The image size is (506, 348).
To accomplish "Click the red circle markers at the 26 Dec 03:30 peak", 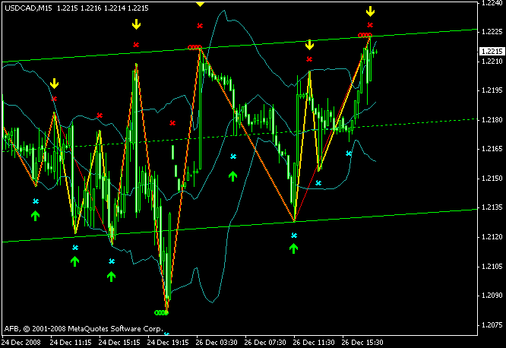I will tap(194, 47).
